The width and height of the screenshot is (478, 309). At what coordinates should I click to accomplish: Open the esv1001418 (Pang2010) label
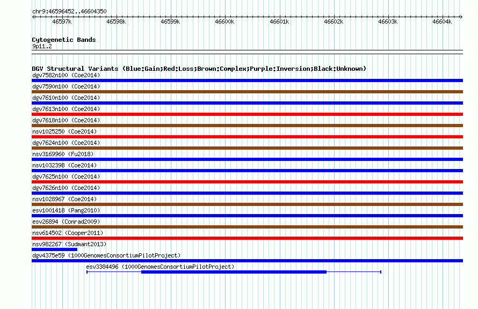66,210
